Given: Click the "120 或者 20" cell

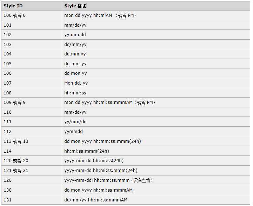Looking at the screenshot, I should (x=16, y=161).
